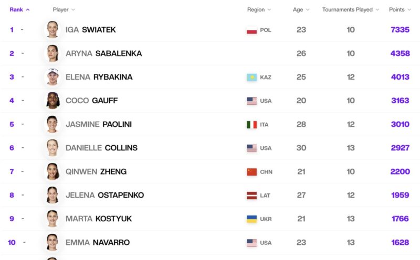
Task: Sort table by Player column
Action: [64, 9]
